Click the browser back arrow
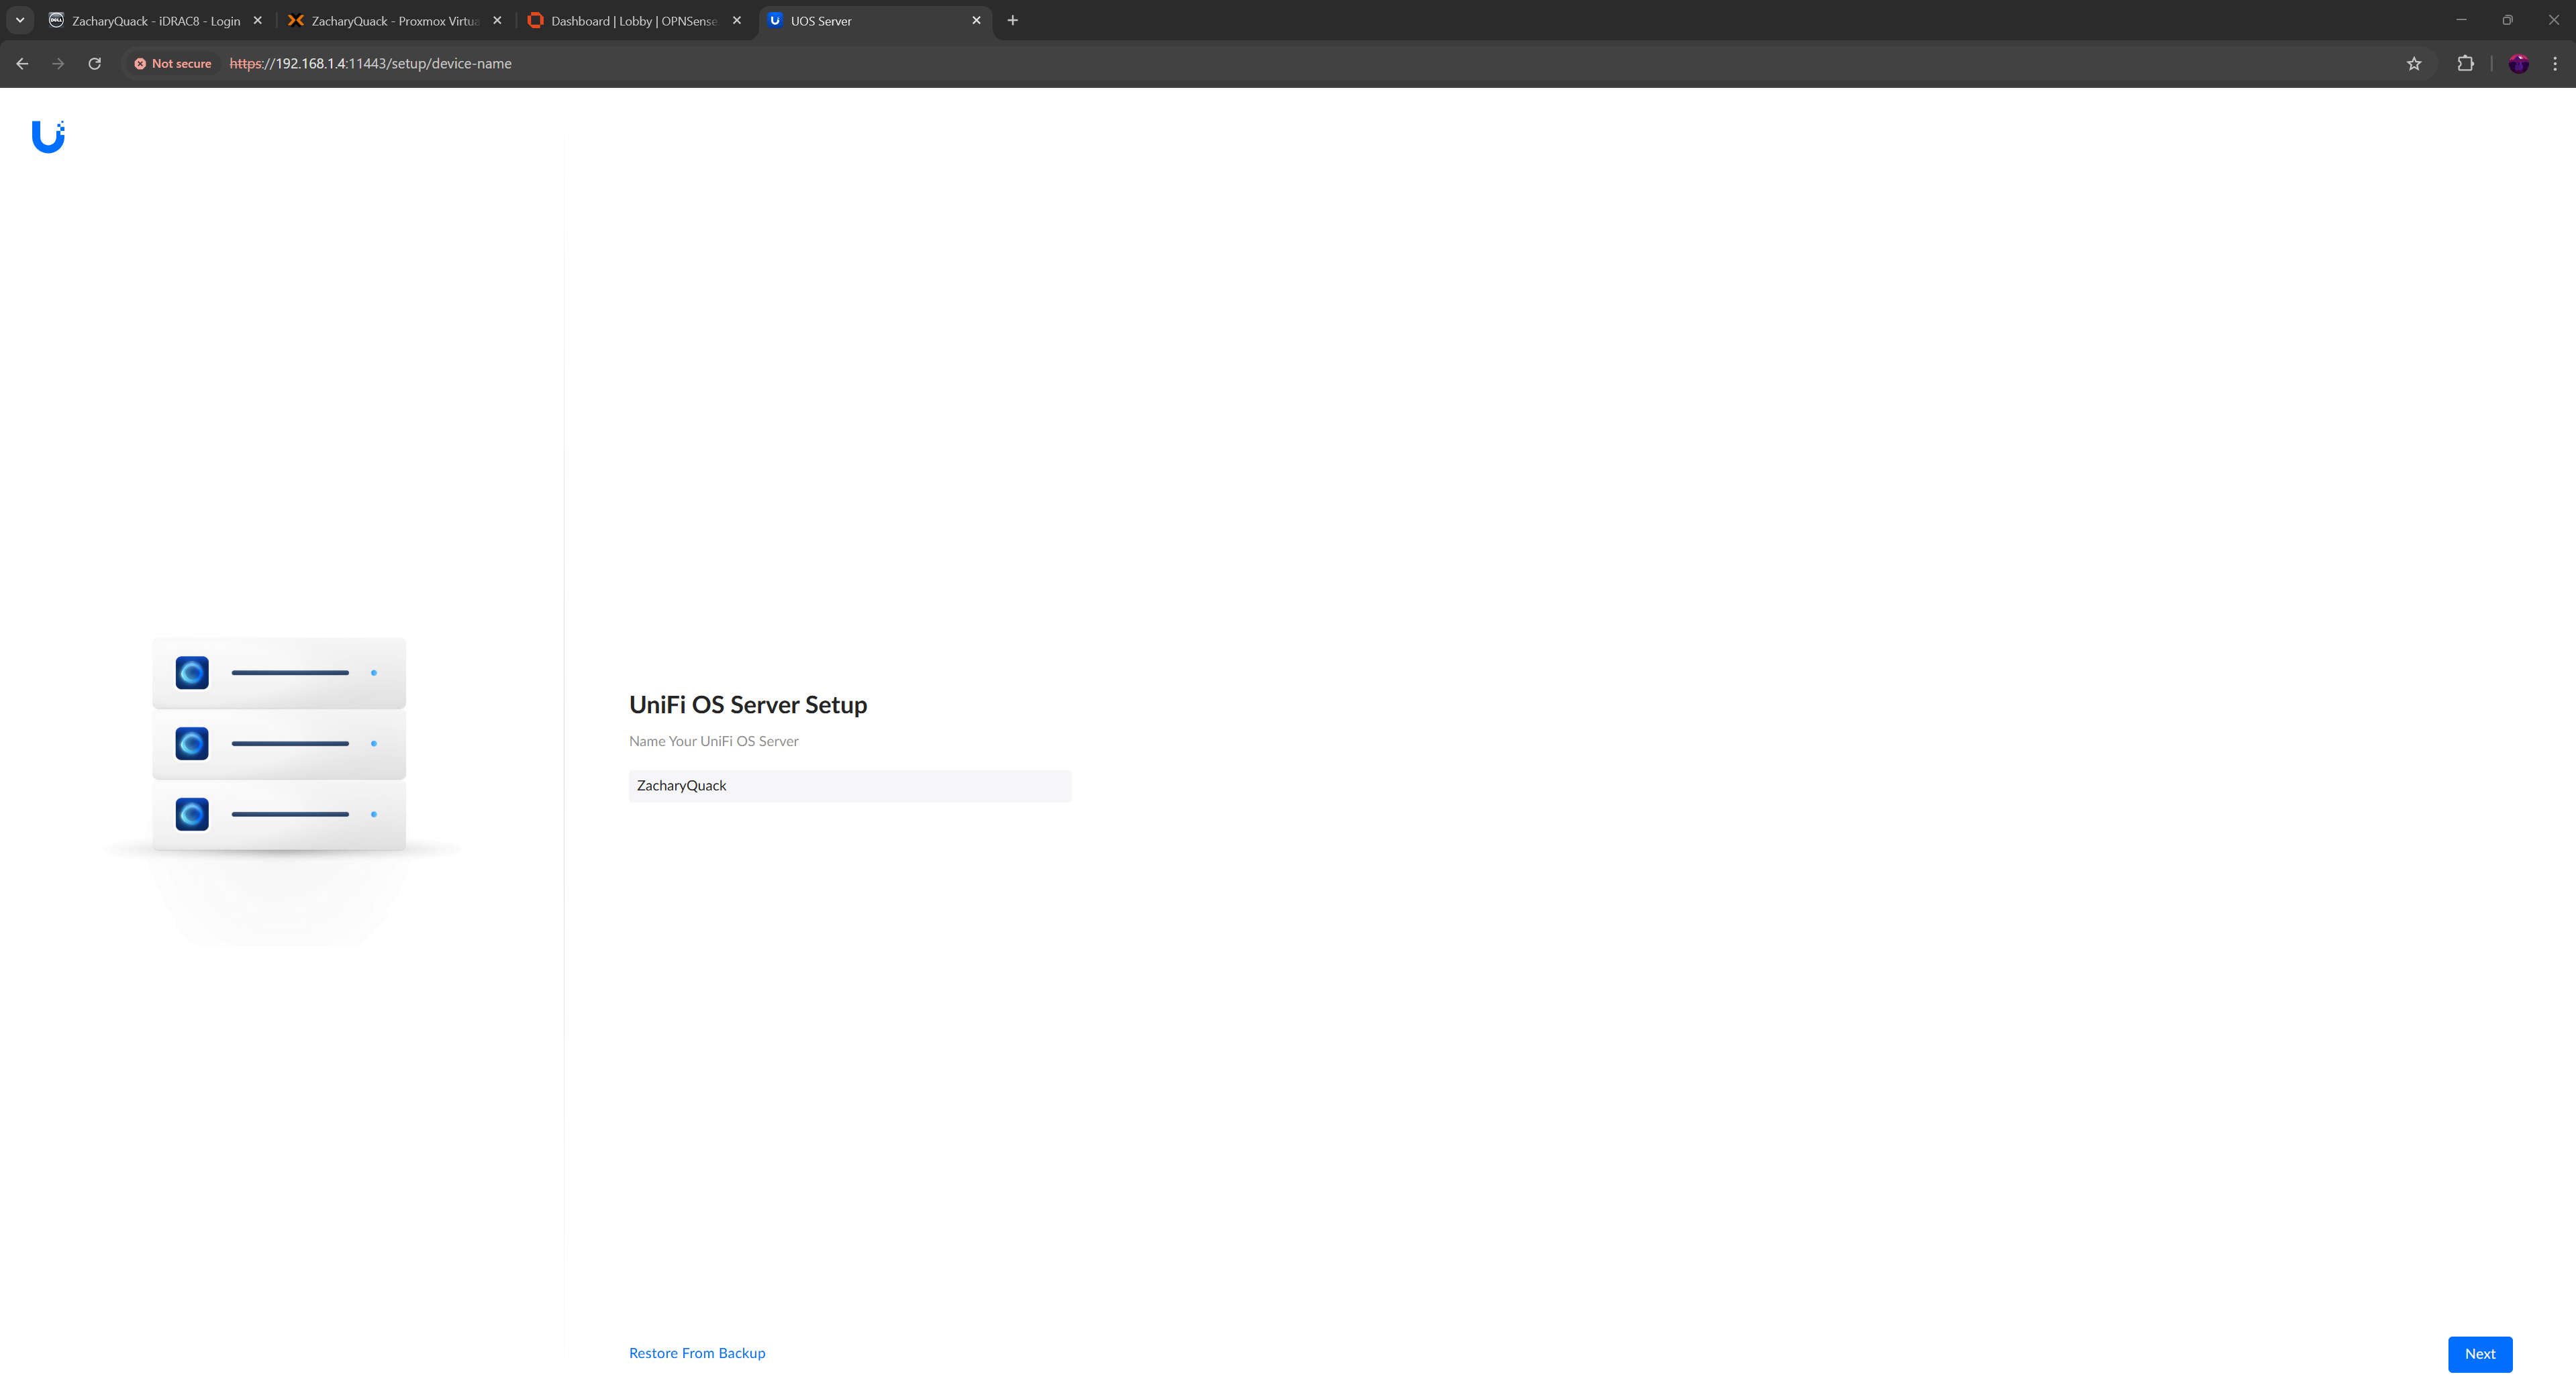 [x=22, y=63]
